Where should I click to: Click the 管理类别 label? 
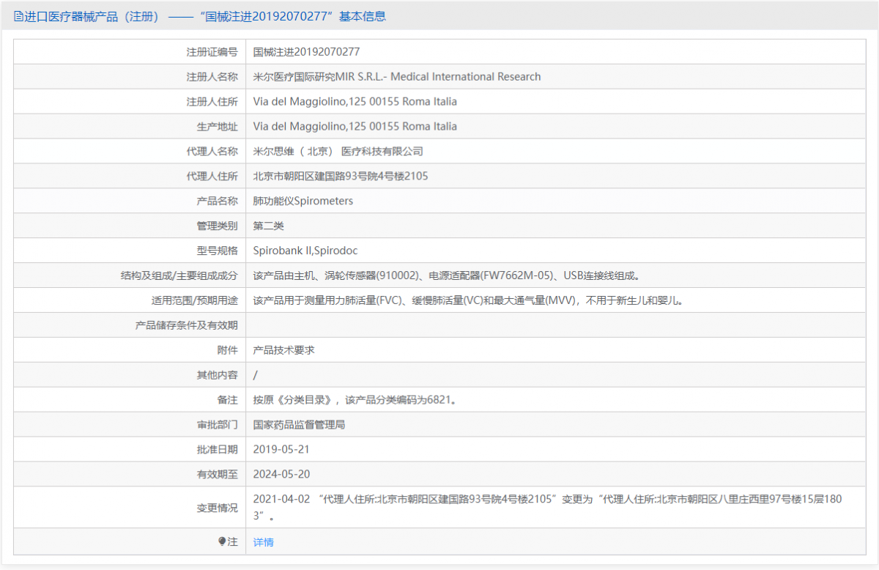[x=218, y=226]
